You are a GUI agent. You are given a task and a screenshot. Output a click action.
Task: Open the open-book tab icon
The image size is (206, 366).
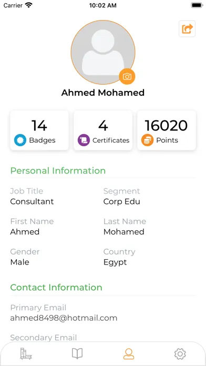click(x=77, y=353)
